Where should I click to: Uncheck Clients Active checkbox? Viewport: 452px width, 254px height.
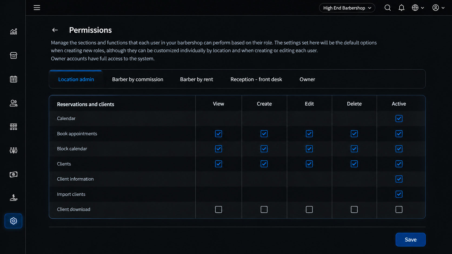click(x=399, y=164)
